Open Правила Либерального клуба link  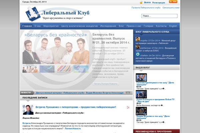pyautogui.click(x=146, y=8)
